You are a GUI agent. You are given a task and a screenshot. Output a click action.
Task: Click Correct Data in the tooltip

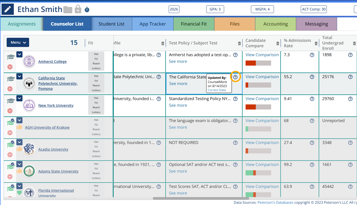pos(217,90)
